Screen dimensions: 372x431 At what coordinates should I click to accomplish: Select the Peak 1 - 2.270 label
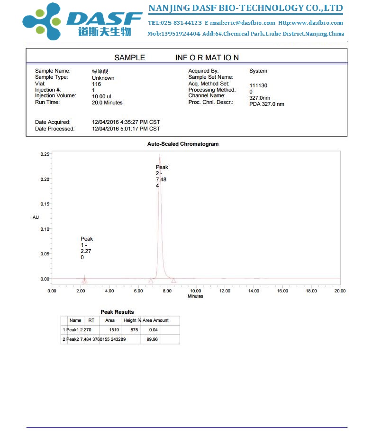pos(86,248)
